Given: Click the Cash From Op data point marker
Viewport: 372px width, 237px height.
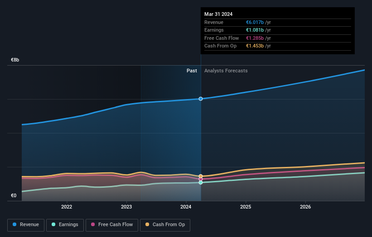Looking at the screenshot, I should 201,176.
